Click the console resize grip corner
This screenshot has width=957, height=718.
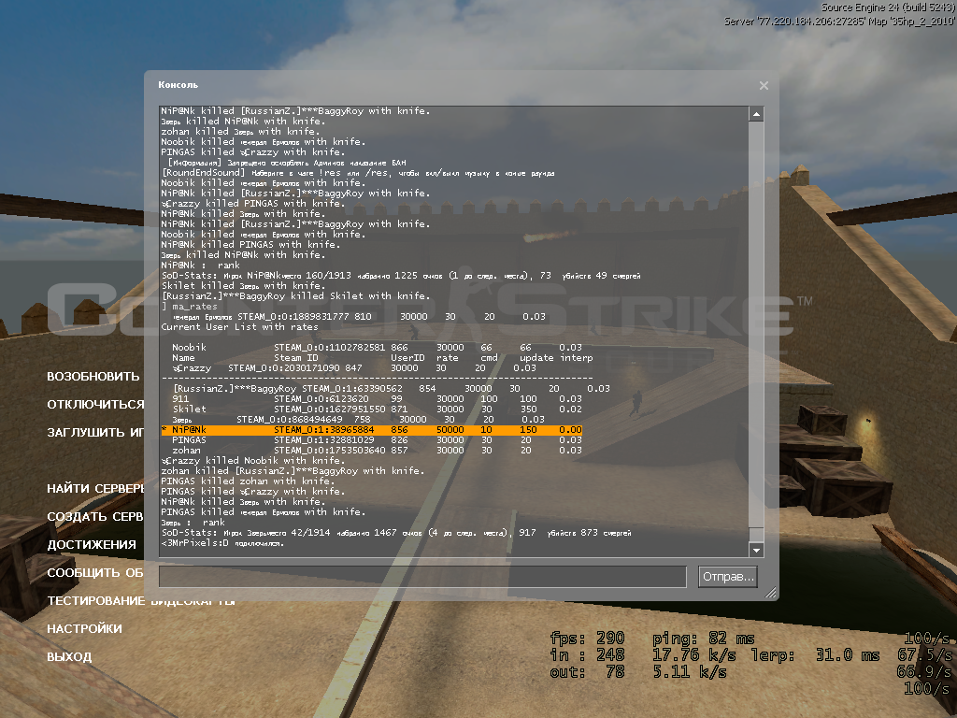coord(771,592)
